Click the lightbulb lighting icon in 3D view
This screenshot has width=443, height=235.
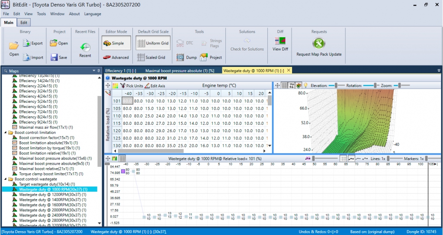pyautogui.click(x=305, y=85)
